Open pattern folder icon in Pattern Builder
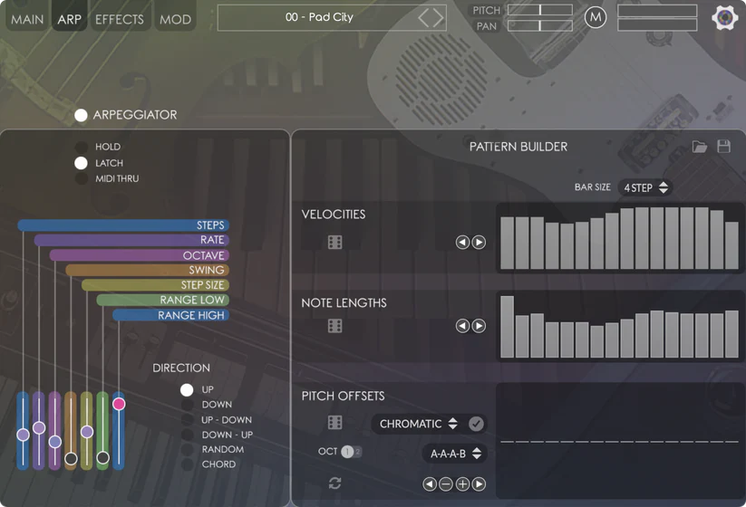This screenshot has height=507, width=746. pyautogui.click(x=700, y=147)
